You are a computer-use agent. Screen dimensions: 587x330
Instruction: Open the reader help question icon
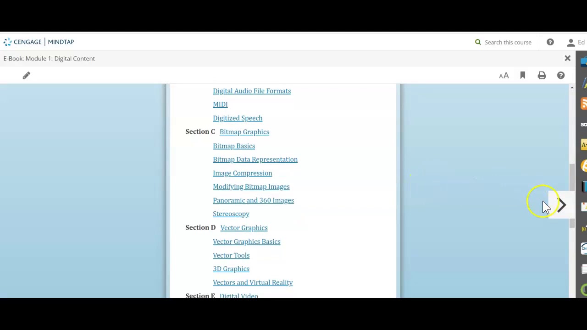561,76
